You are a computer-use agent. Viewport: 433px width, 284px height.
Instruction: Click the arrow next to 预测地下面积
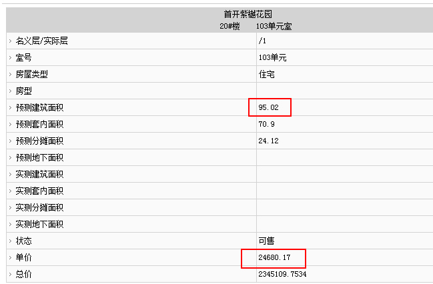pyautogui.click(x=10, y=157)
